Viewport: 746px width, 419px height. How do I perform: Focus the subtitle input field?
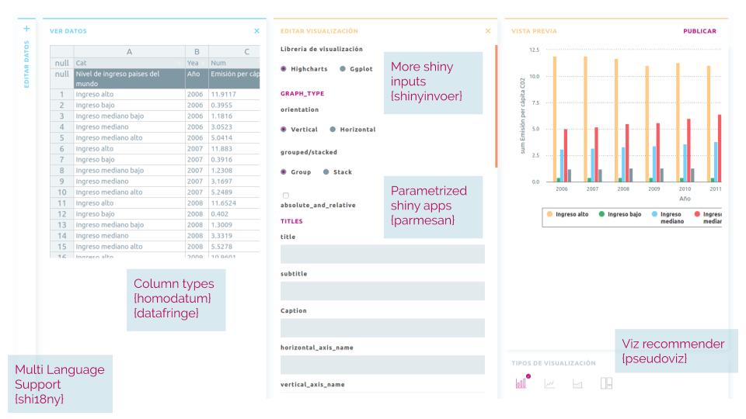[382, 291]
